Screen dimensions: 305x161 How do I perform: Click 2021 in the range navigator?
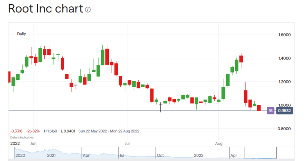(52, 156)
